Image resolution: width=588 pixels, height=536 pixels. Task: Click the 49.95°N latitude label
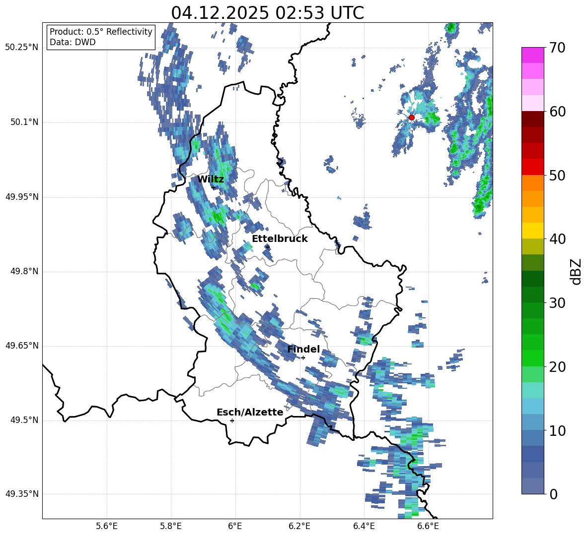22,197
